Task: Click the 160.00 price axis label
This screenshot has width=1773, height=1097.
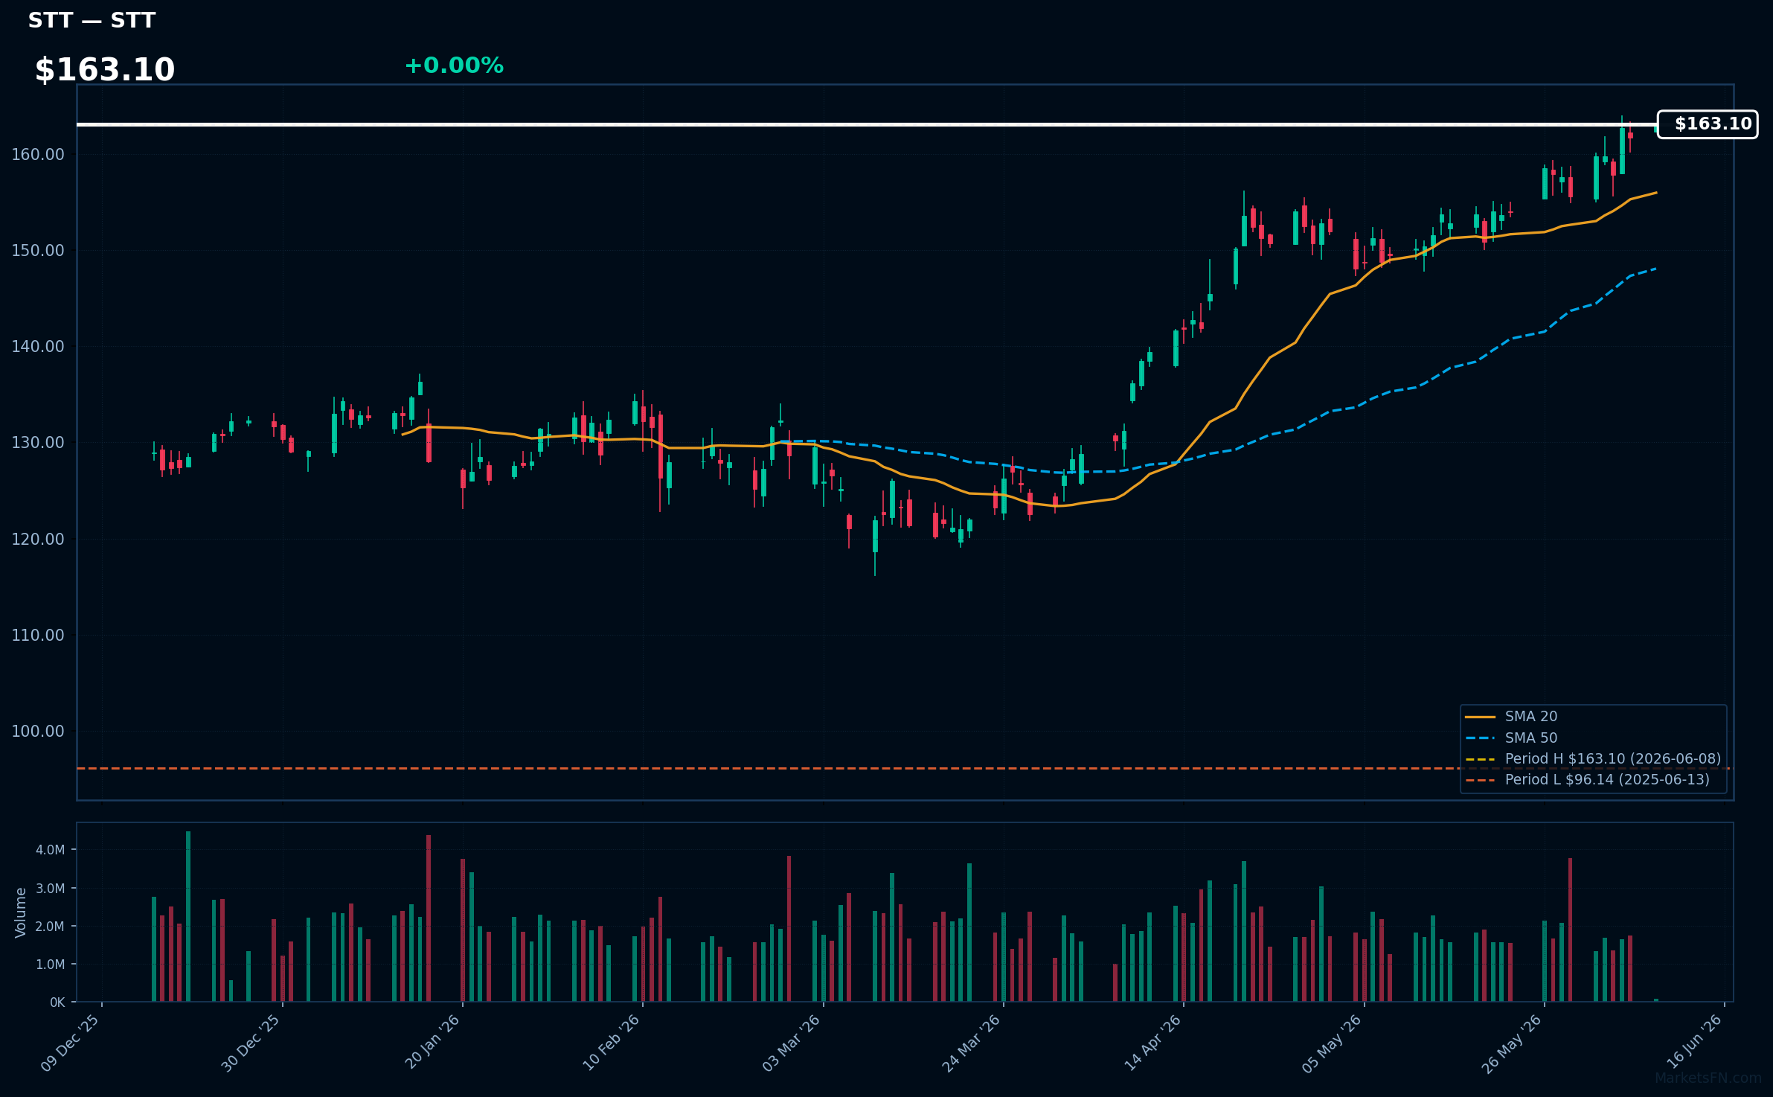Action: click(x=38, y=155)
